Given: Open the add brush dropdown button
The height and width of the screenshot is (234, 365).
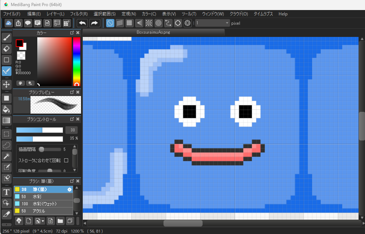Looking at the screenshot, I should pos(39,221).
